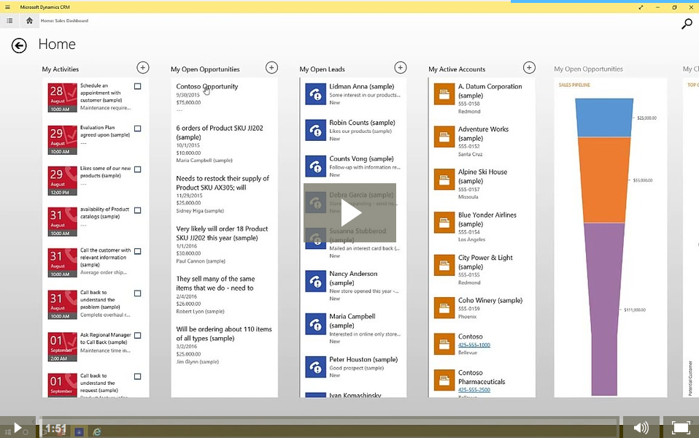Check off Likes some of our new products
This screenshot has width=699, height=438.
[138, 169]
